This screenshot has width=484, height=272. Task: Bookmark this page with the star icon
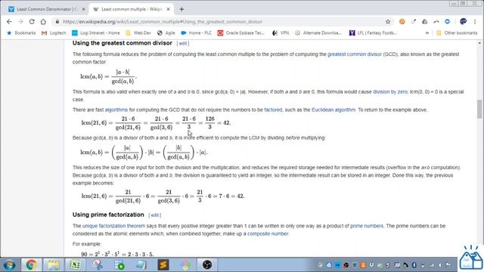[x=388, y=22]
